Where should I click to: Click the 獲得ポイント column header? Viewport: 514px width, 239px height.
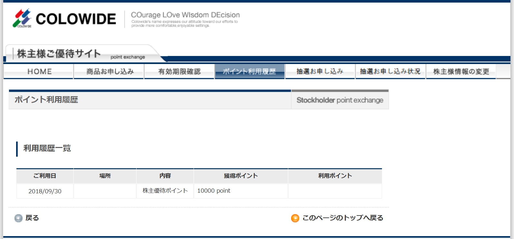click(241, 176)
